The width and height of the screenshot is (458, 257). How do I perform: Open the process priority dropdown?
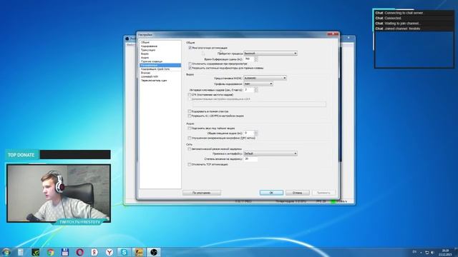(x=271, y=54)
